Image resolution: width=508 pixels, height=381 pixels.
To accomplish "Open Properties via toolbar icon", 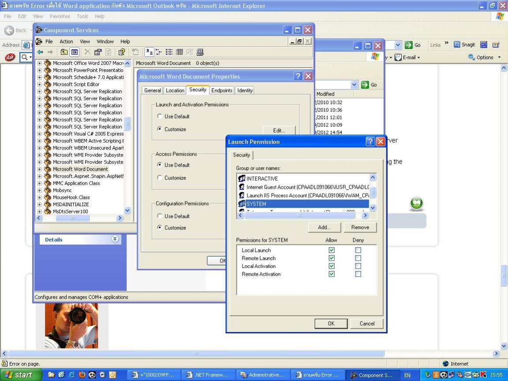I will pos(97,52).
